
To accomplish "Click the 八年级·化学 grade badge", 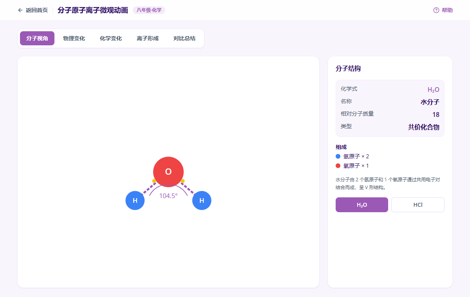I will [149, 10].
